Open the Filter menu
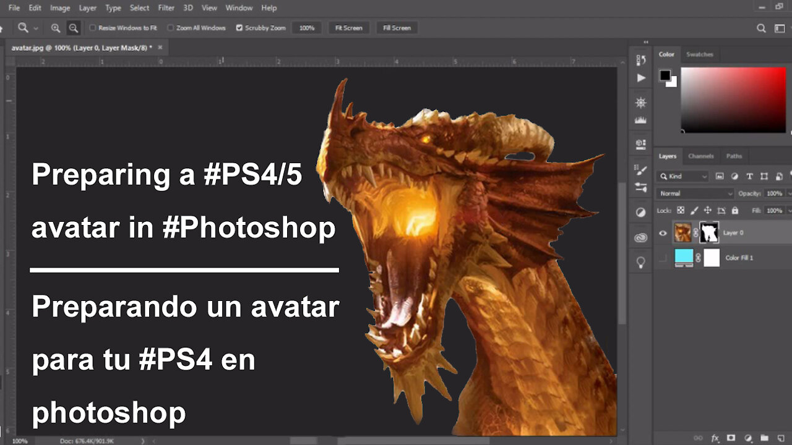792x445 pixels. pos(166,8)
